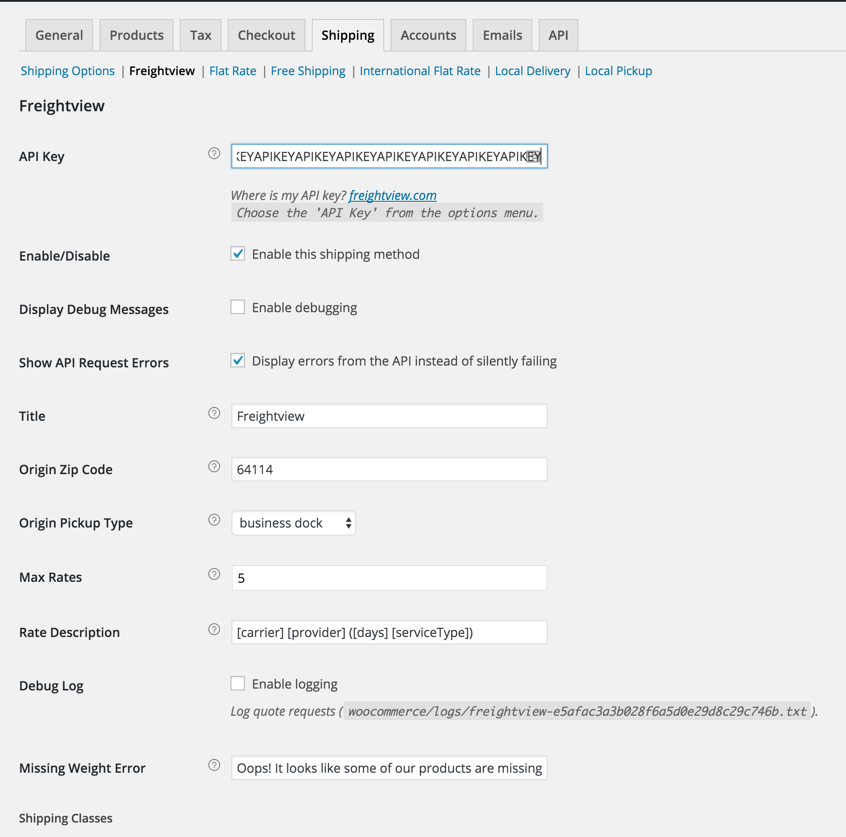
Task: Switch to the General tab
Action: (59, 35)
